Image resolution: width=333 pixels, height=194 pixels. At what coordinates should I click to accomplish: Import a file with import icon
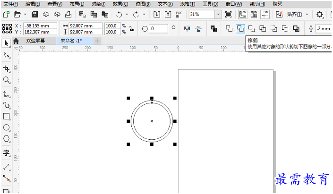pyautogui.click(x=157, y=15)
